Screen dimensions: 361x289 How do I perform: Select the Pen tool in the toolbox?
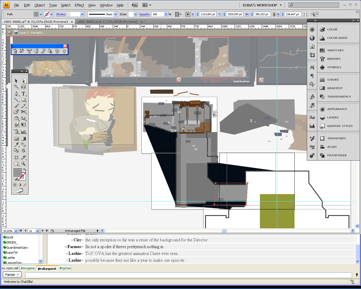click(16, 94)
